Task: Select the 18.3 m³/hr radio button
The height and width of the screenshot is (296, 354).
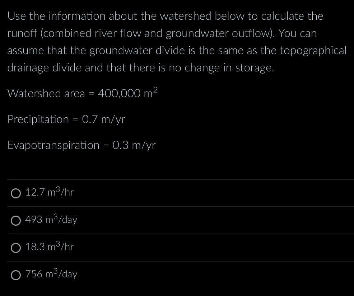Action: point(15,248)
